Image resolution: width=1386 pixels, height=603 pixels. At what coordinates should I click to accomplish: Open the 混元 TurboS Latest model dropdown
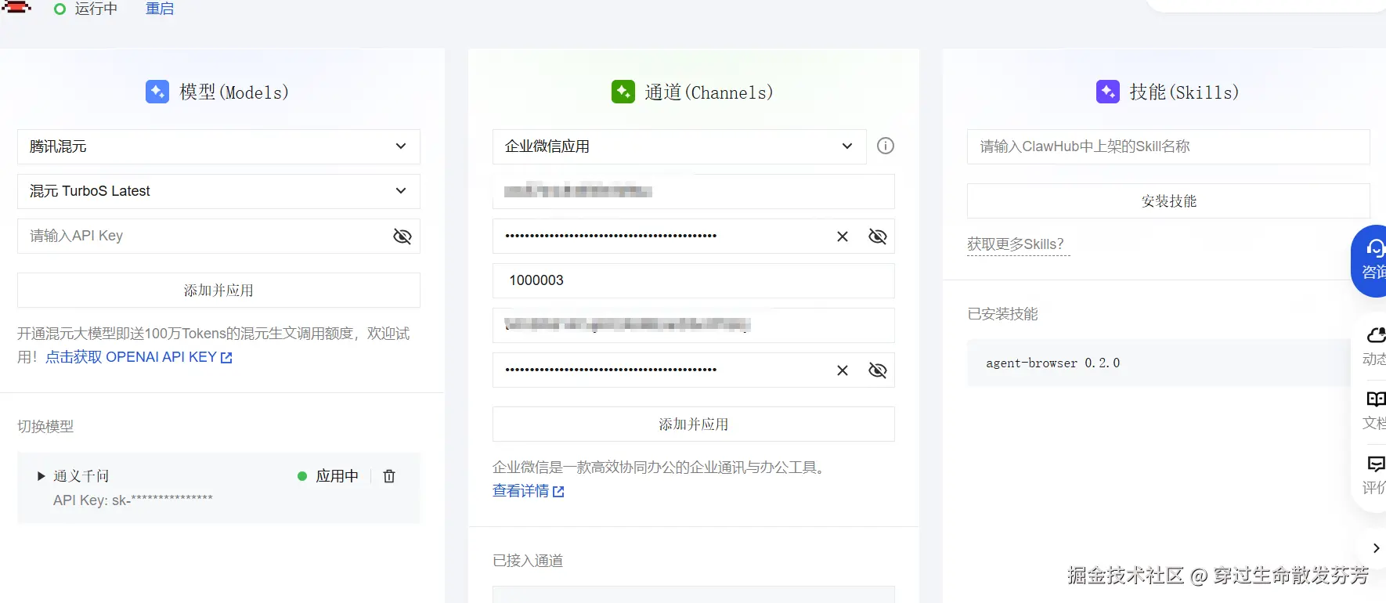click(x=218, y=191)
